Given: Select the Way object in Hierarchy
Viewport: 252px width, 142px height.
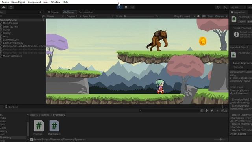Looking at the screenshot, I should (5, 36).
